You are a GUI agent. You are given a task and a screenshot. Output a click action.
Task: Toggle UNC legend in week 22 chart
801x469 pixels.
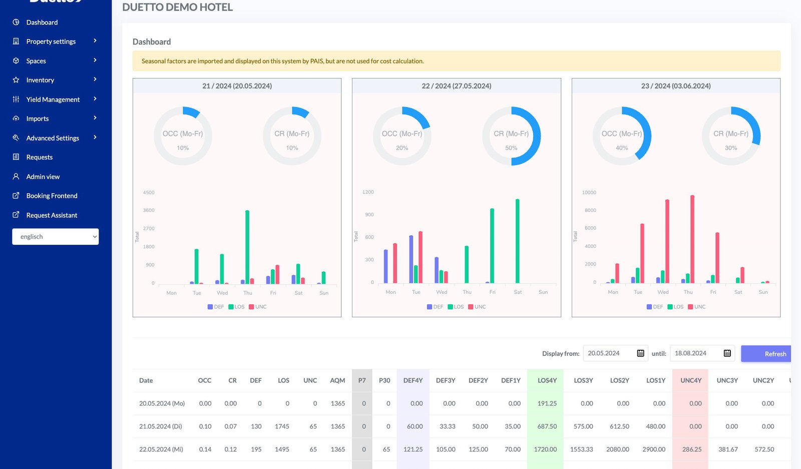click(477, 307)
